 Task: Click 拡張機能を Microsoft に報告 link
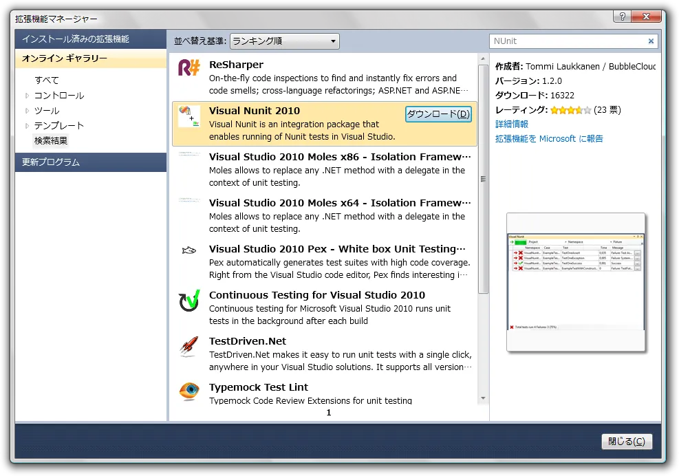[549, 138]
